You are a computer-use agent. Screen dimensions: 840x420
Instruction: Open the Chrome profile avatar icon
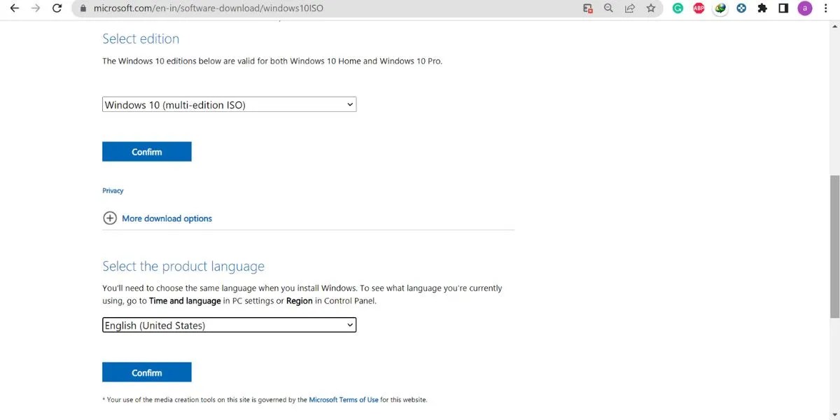point(804,8)
